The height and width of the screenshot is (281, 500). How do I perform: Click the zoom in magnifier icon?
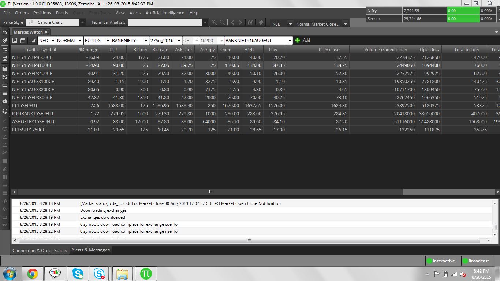click(214, 22)
